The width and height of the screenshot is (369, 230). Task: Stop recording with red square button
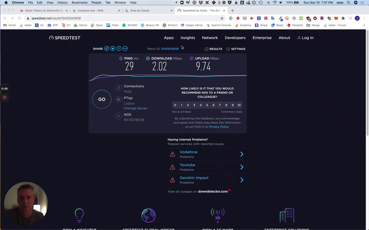(x=4, y=97)
